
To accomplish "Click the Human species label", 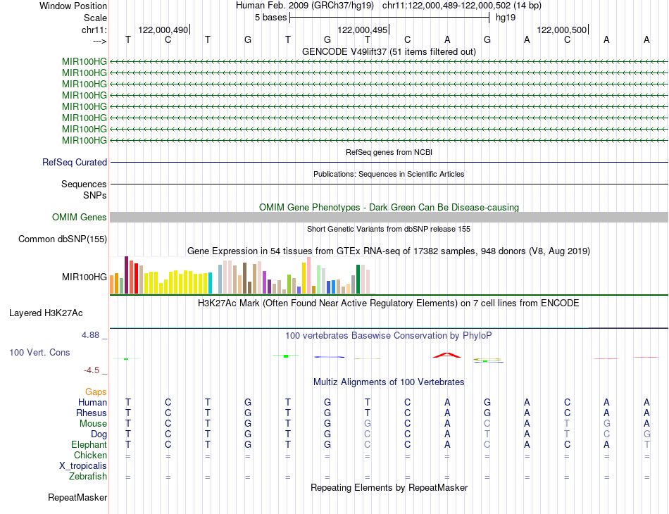I will pos(92,402).
